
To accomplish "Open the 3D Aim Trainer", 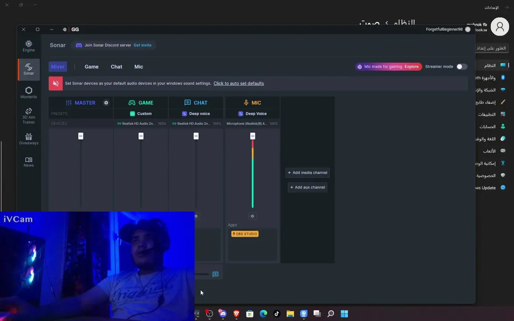I will [29, 116].
